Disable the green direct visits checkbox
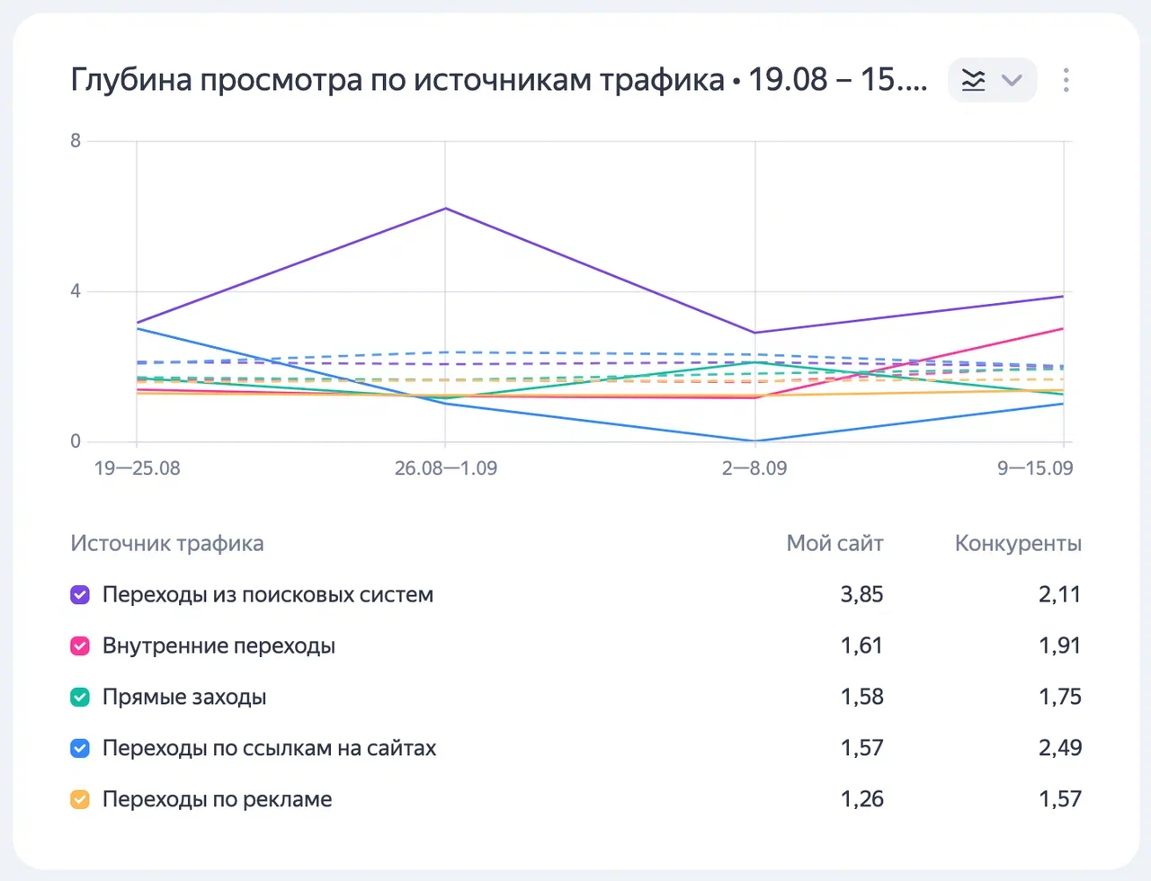 (x=80, y=698)
